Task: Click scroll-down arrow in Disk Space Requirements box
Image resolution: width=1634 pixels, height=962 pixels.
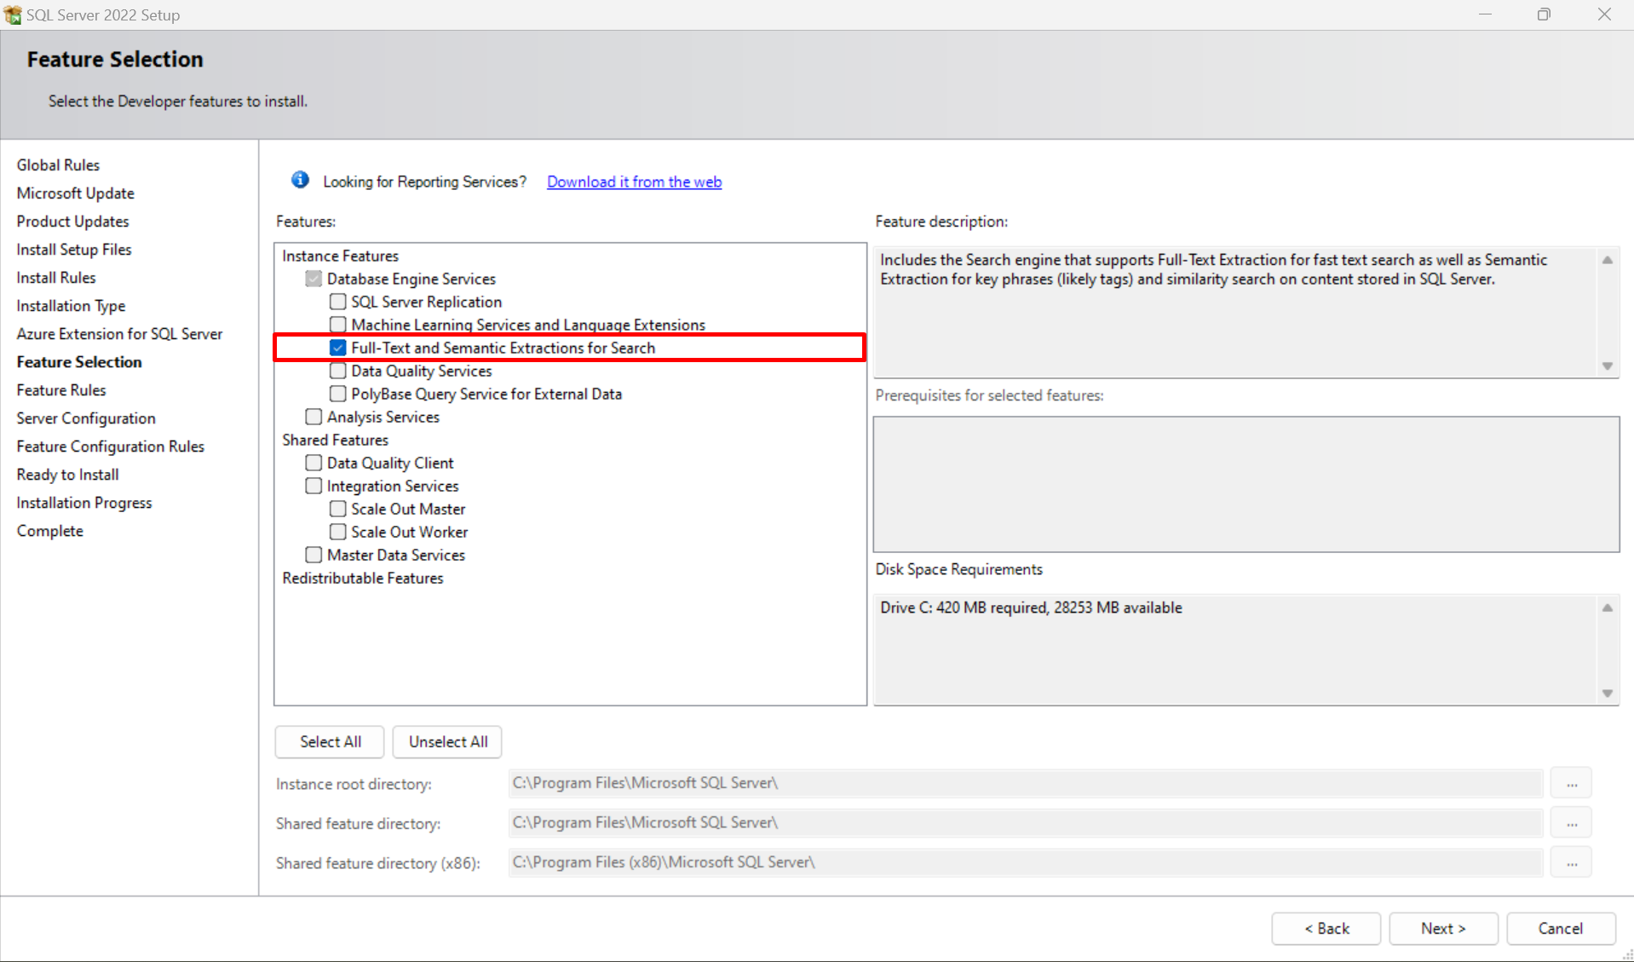Action: tap(1608, 693)
